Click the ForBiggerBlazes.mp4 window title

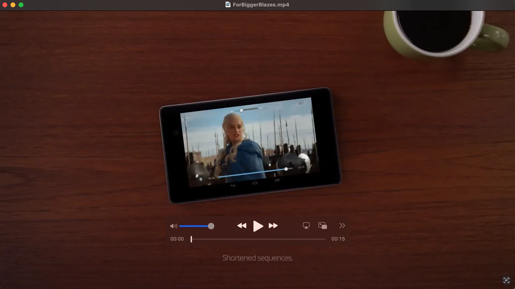(x=261, y=5)
